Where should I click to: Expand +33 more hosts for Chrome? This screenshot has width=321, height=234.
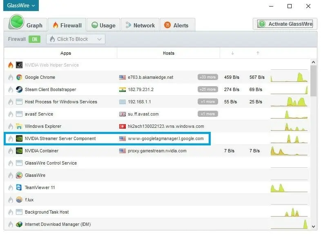(207, 77)
